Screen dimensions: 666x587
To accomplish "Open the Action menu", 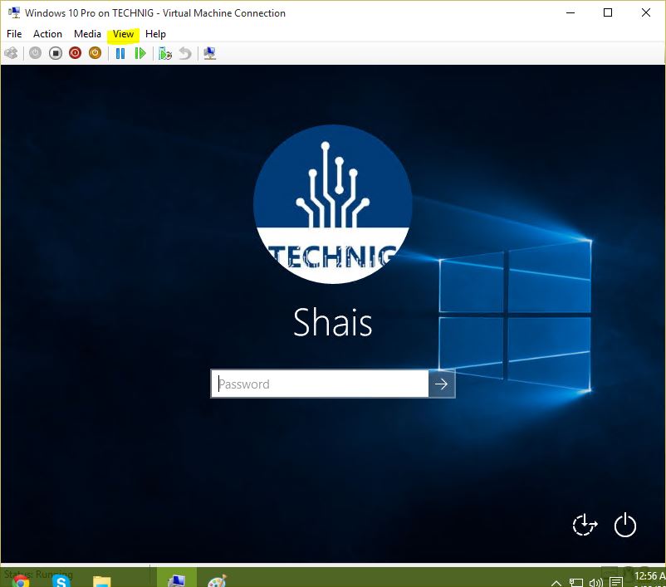I will 47,34.
